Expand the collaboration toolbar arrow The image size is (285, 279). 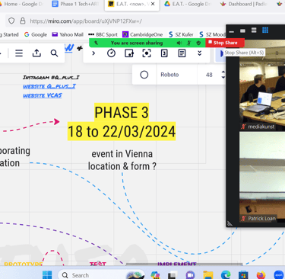pos(93,53)
